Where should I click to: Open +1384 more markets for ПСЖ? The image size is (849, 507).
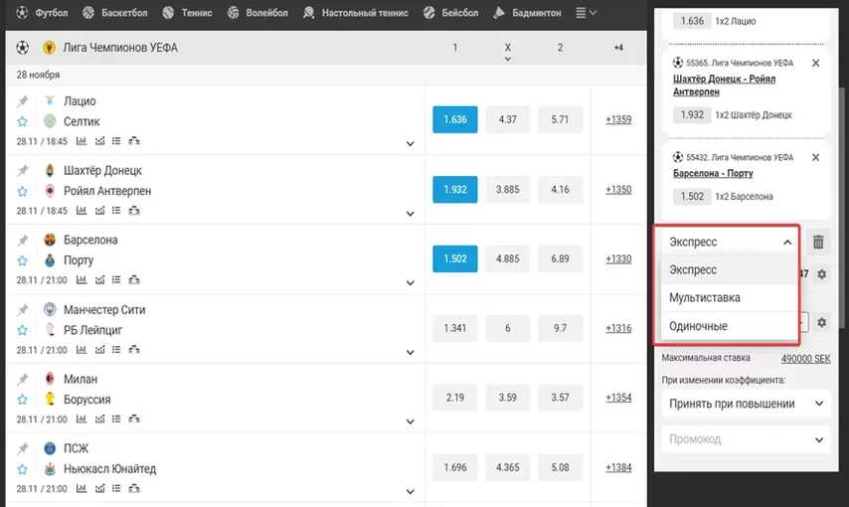(x=618, y=467)
